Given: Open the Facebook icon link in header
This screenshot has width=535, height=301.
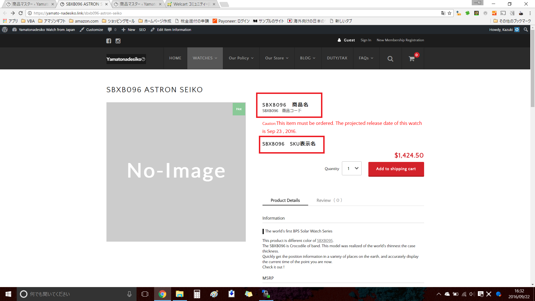Looking at the screenshot, I should pos(109,41).
